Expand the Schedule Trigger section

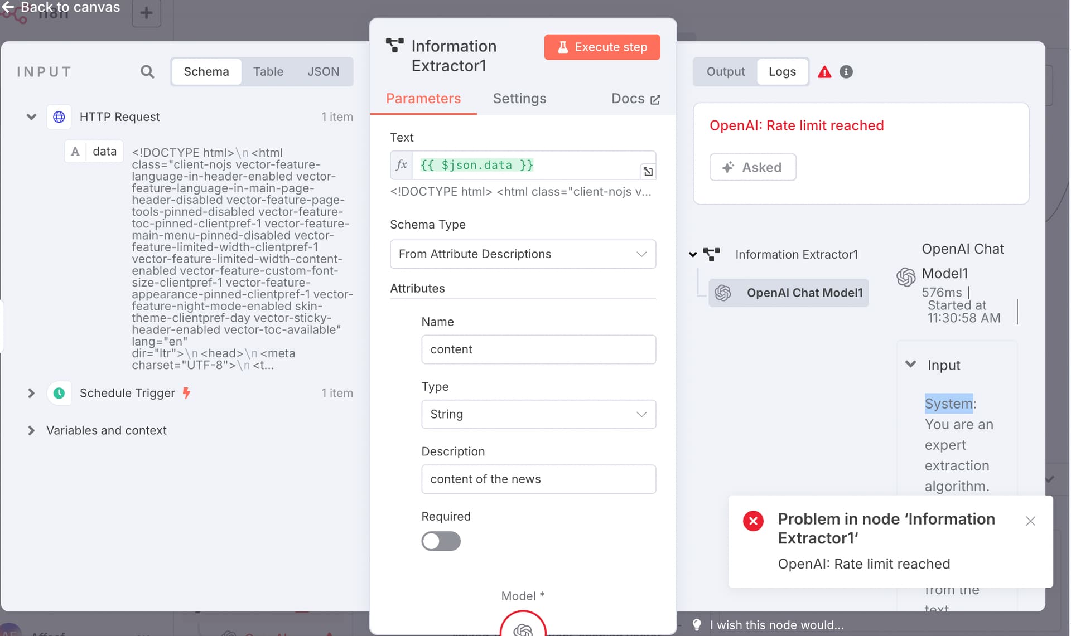tap(31, 393)
